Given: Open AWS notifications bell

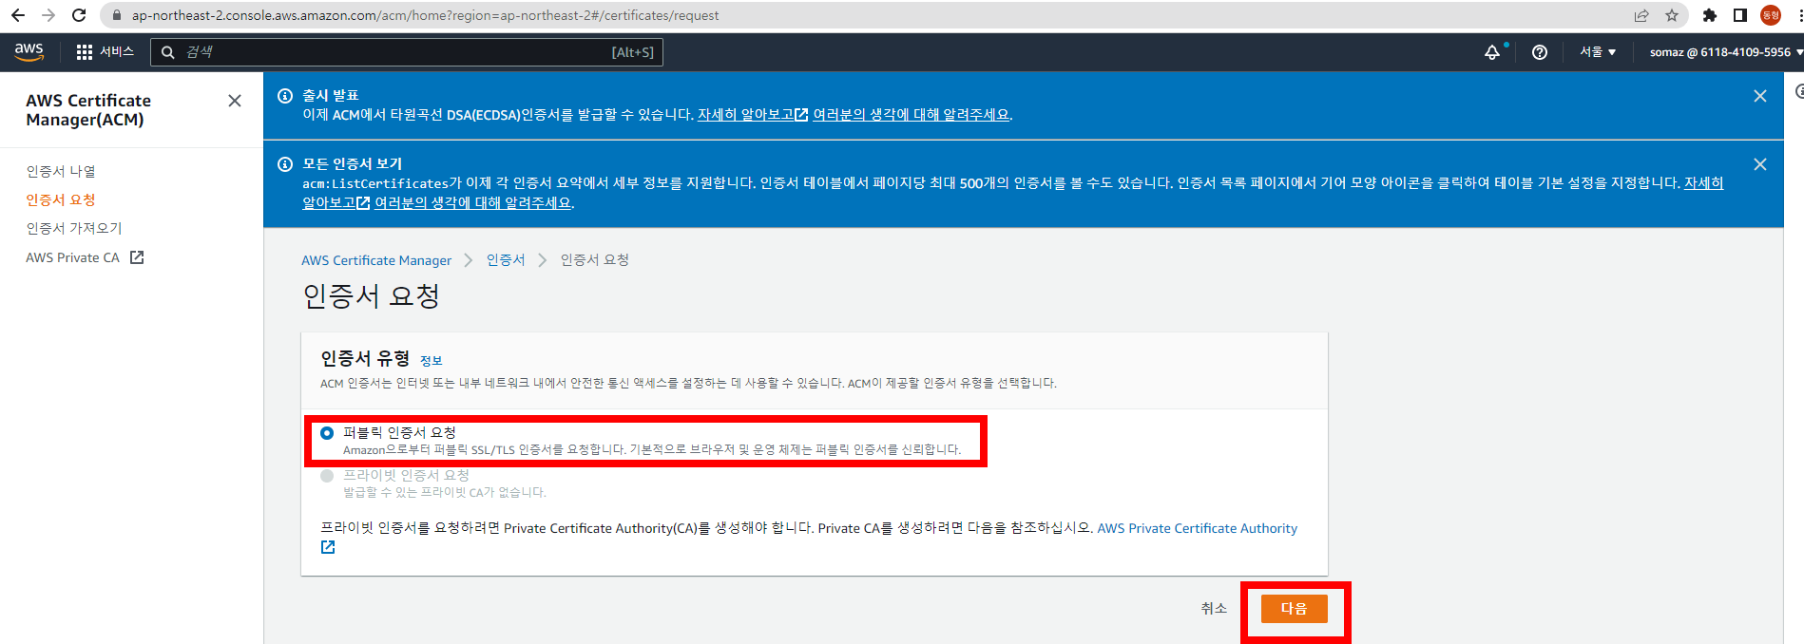Looking at the screenshot, I should (1492, 52).
